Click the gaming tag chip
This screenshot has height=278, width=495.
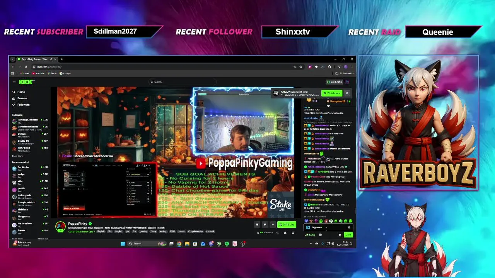pos(143,231)
